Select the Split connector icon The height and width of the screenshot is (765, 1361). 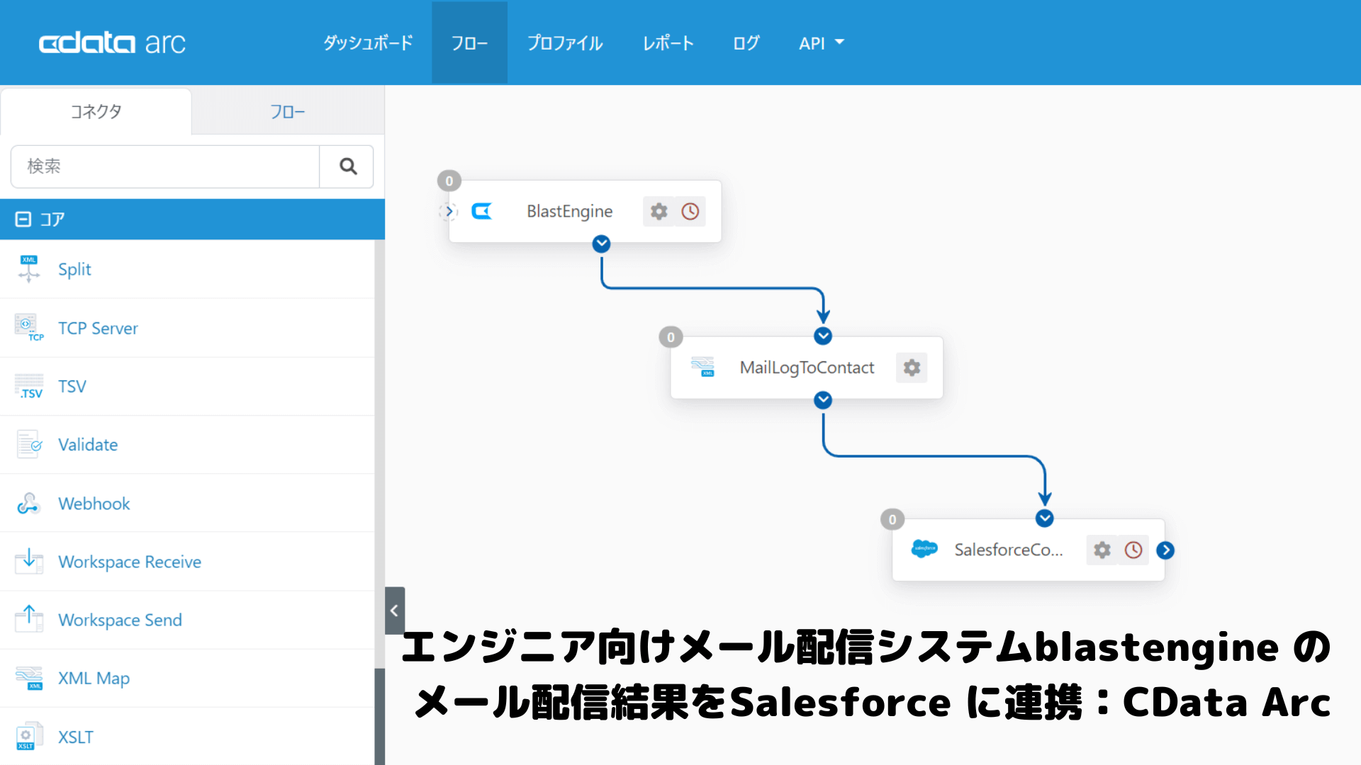pyautogui.click(x=29, y=269)
